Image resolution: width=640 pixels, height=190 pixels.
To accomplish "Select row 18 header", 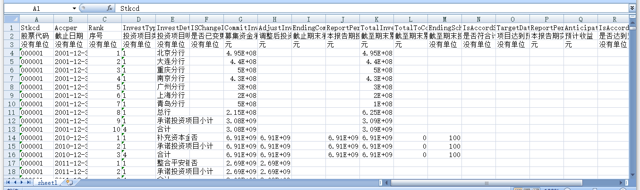I will coord(12,172).
